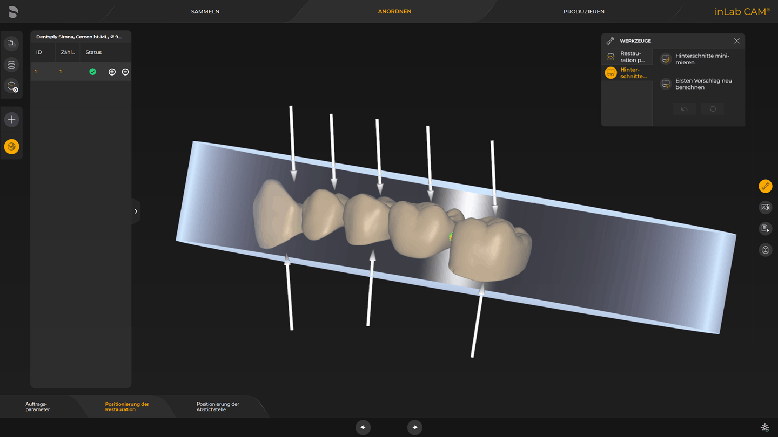Click the document with cursor icon

coord(765,229)
